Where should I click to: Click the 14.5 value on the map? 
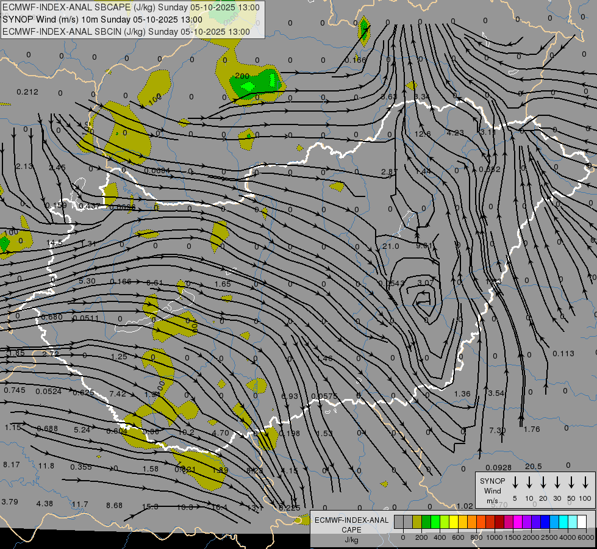pyautogui.click(x=54, y=243)
